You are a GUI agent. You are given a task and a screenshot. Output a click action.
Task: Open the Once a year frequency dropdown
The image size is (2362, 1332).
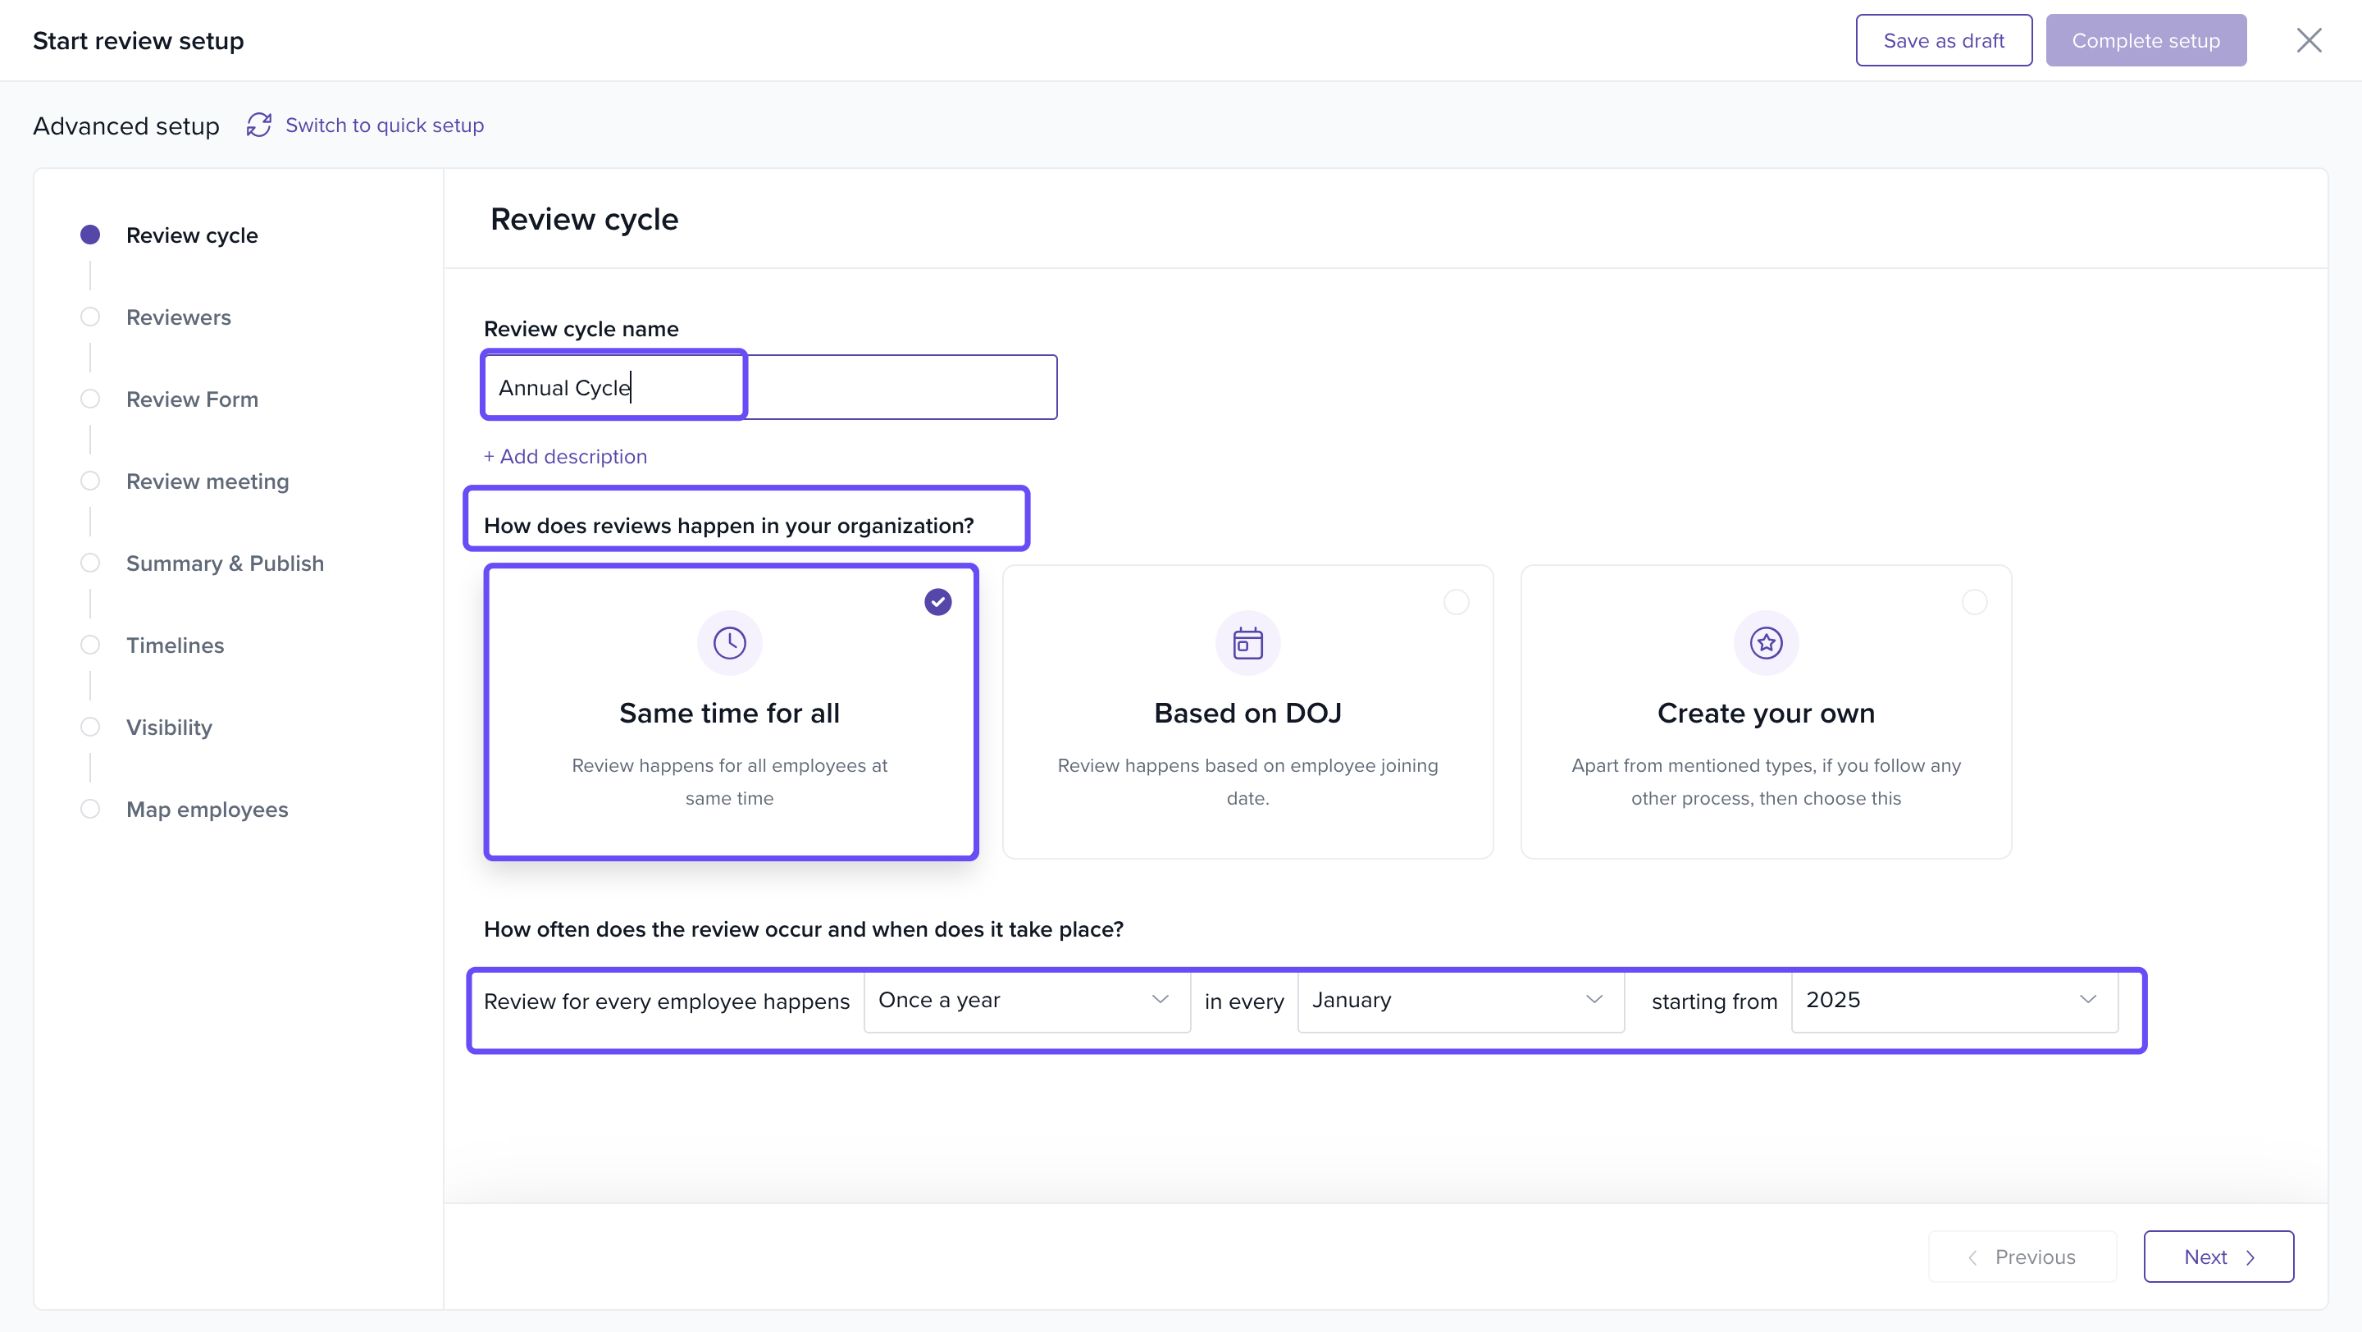click(1026, 1000)
